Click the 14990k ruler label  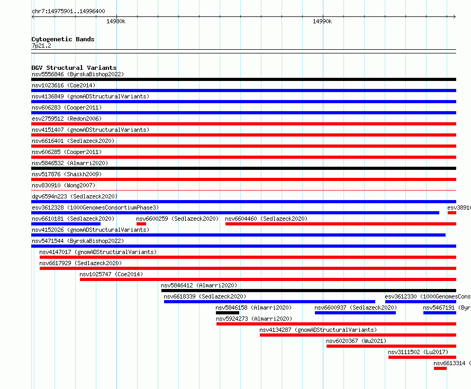pyautogui.click(x=322, y=21)
